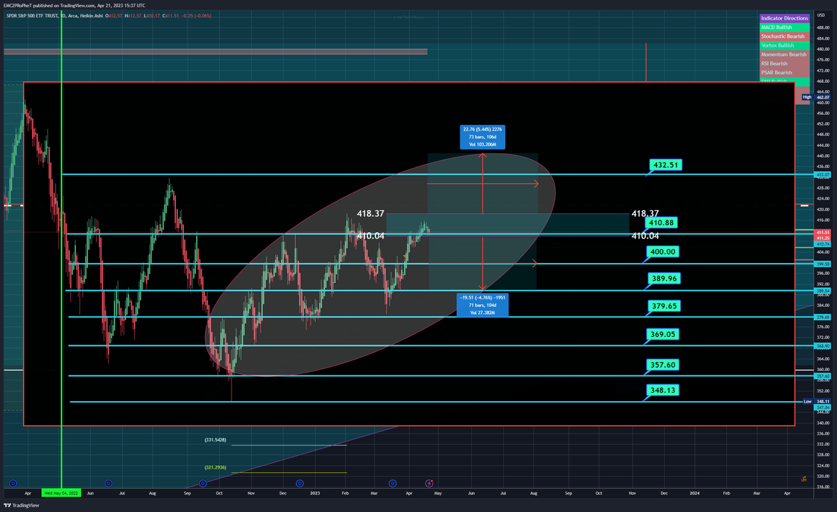Click the 400.00 price level label
The image size is (837, 512).
(x=662, y=251)
